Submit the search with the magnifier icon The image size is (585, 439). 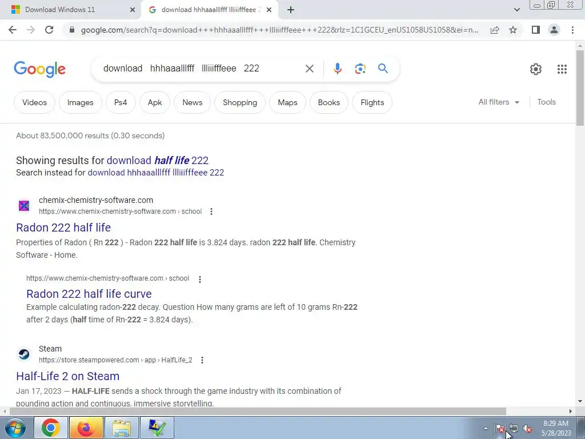[x=383, y=69]
